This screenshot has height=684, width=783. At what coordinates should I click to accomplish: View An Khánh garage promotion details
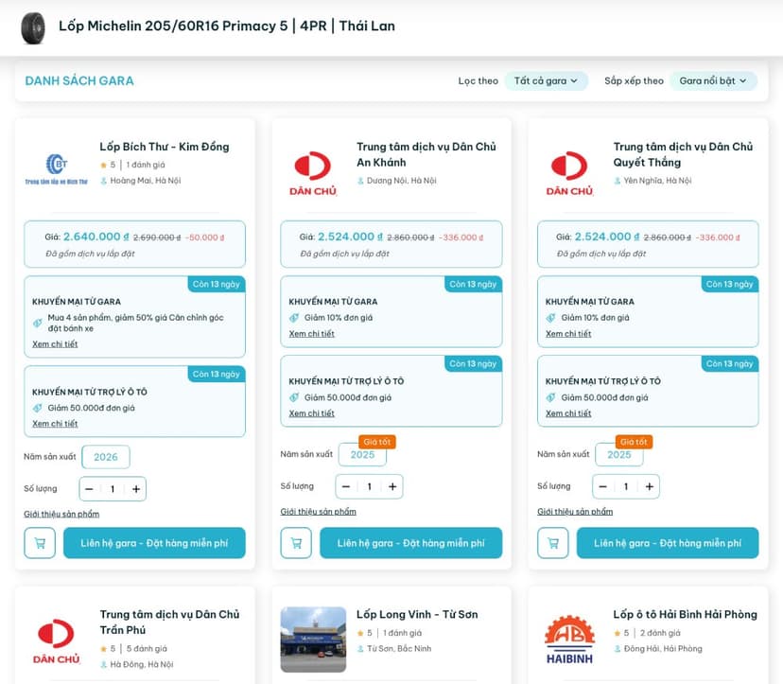(312, 333)
